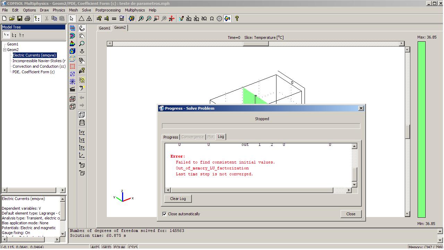Screen dimensions: 444x250
Task: Select the Zoom In magnifier tool
Action: [x=141, y=18]
